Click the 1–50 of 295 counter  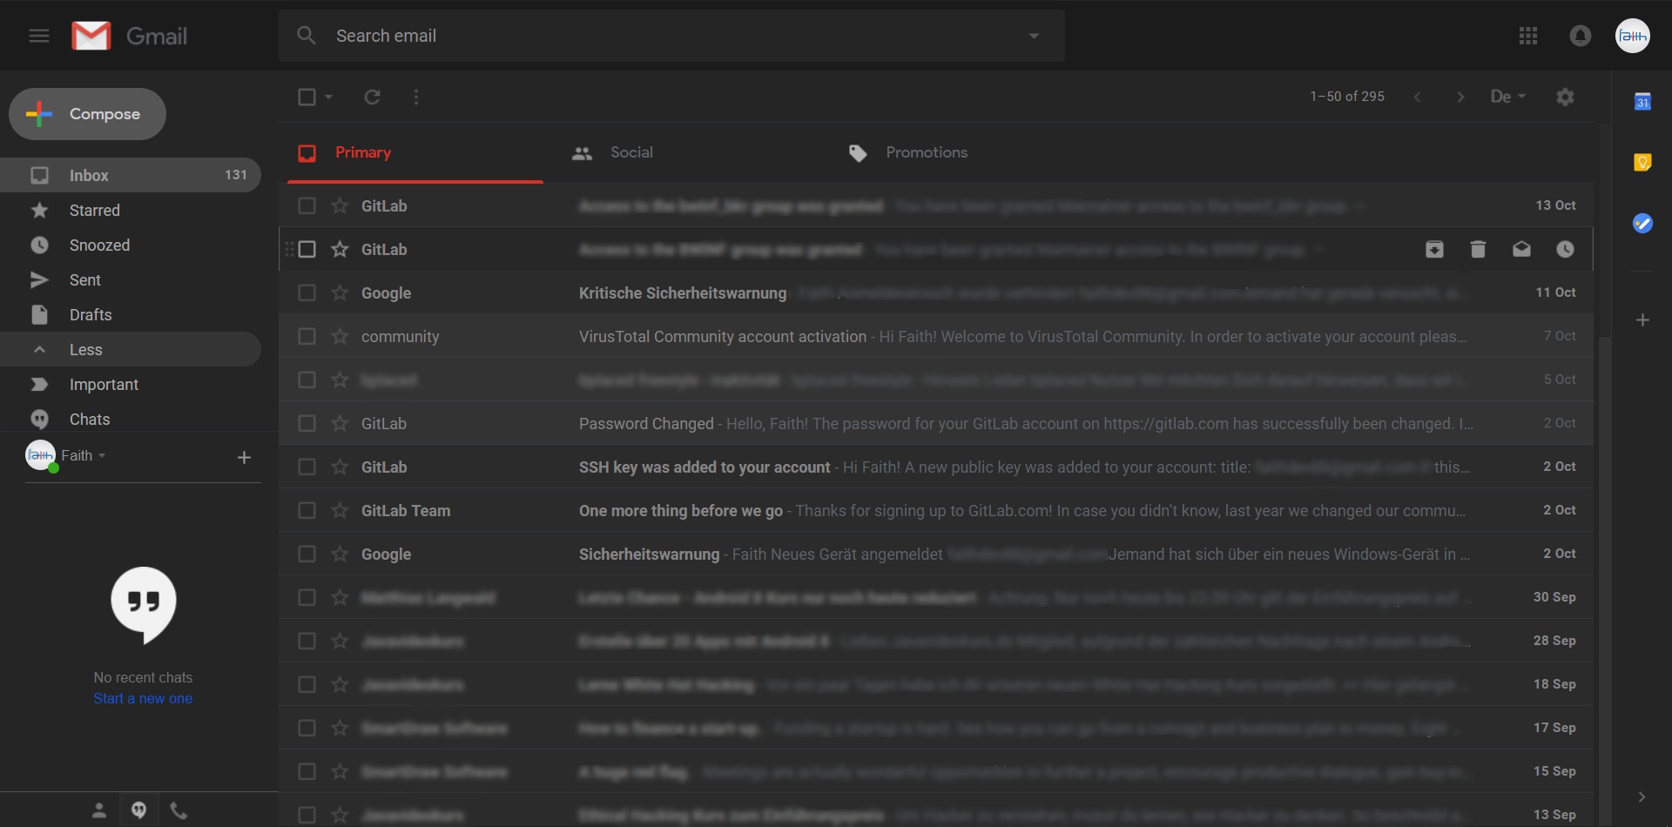1347,97
